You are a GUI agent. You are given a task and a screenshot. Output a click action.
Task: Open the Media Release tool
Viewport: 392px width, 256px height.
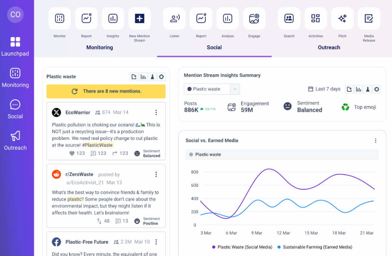pos(369,18)
